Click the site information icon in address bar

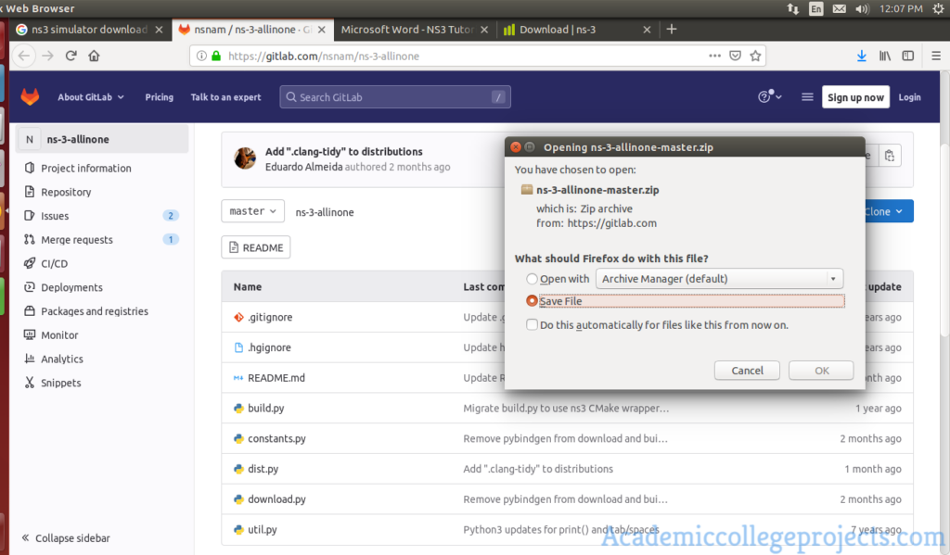201,56
